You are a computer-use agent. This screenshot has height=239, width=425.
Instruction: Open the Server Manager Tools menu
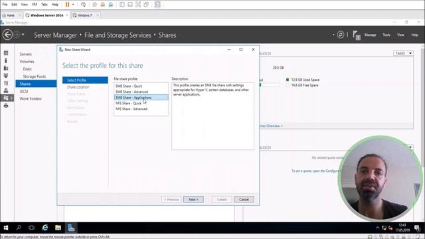point(386,35)
